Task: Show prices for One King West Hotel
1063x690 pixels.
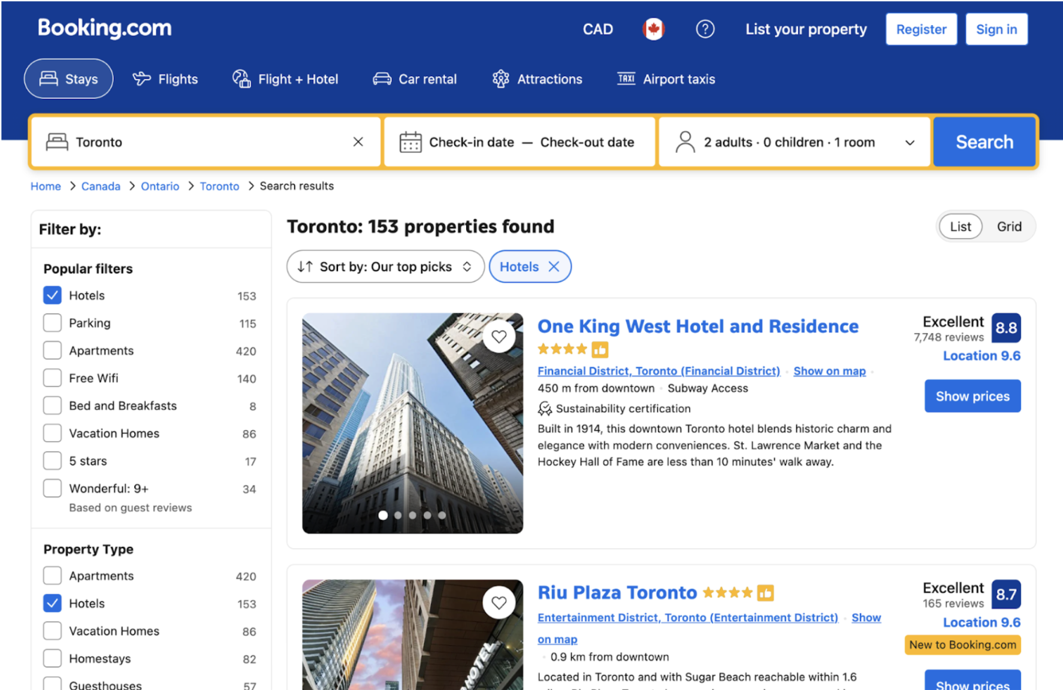Action: 972,396
